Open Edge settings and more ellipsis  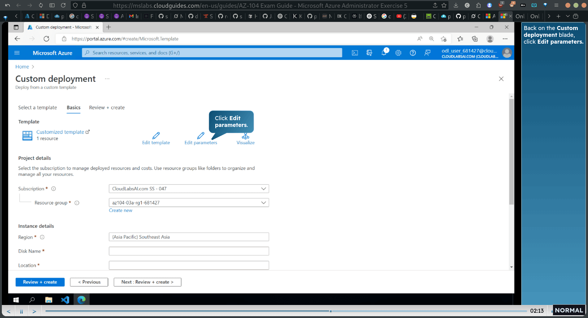click(x=505, y=39)
